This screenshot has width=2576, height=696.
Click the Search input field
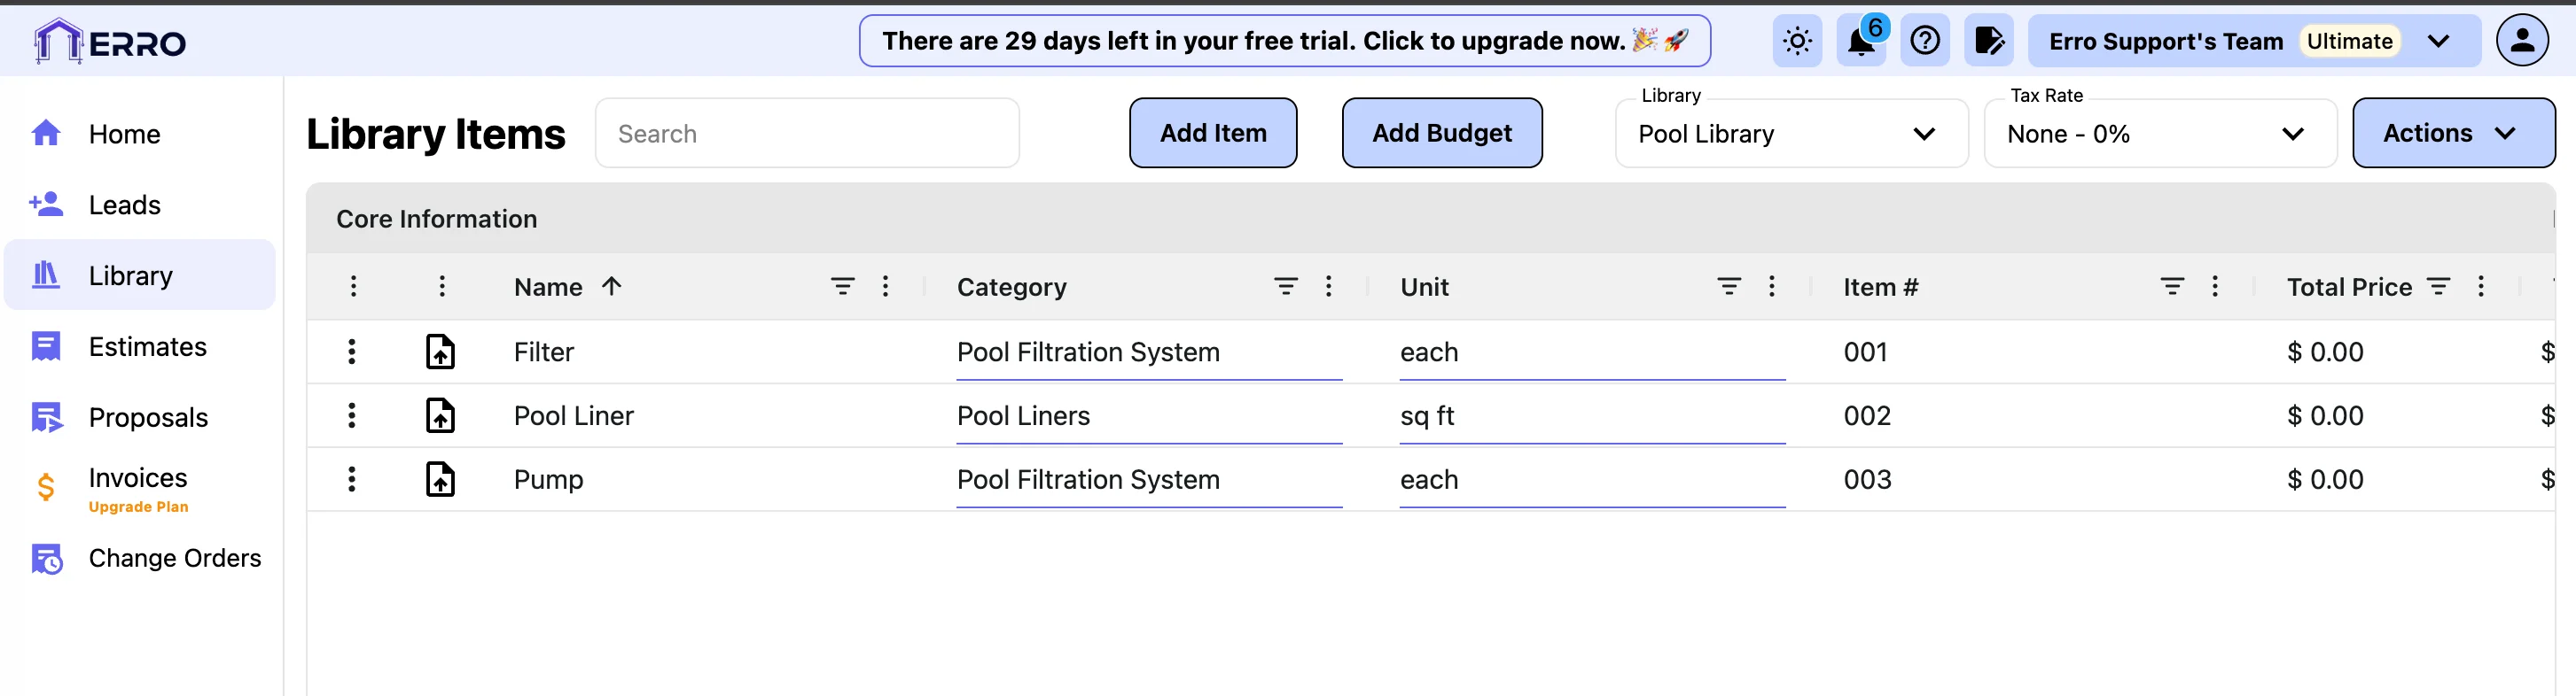[x=806, y=134]
